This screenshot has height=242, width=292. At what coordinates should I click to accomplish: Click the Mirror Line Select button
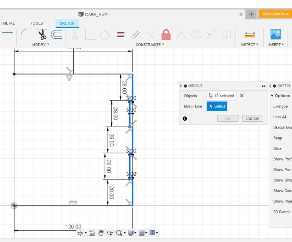(217, 106)
